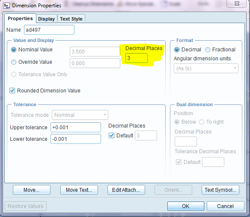Click the Dual dimension Decimal Places field
The image size is (250, 217).
coord(186,141)
